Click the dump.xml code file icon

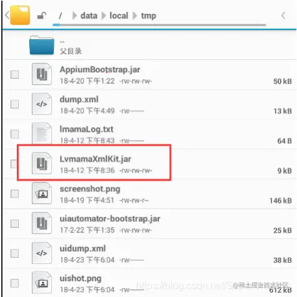pos(42,103)
